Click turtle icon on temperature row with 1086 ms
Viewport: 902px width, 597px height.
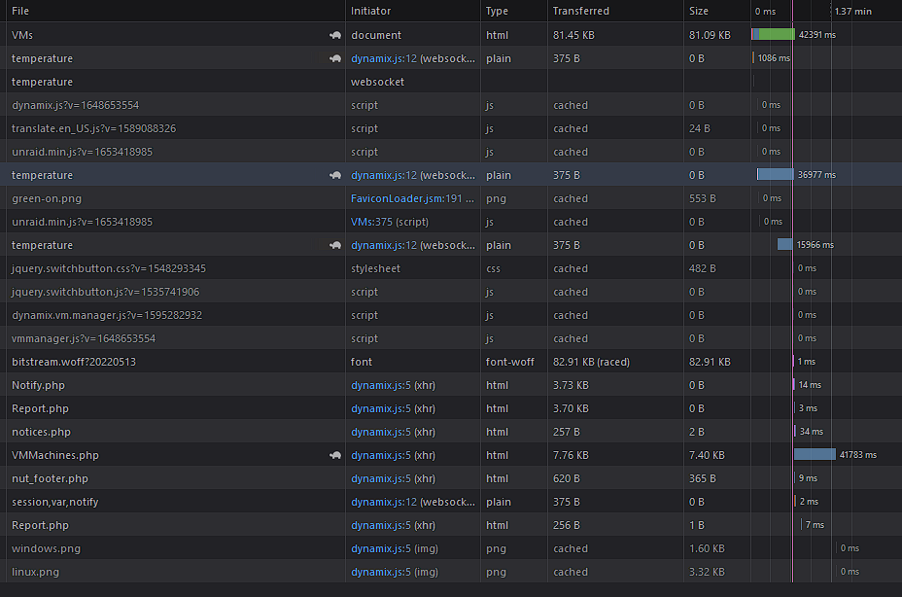pos(334,58)
